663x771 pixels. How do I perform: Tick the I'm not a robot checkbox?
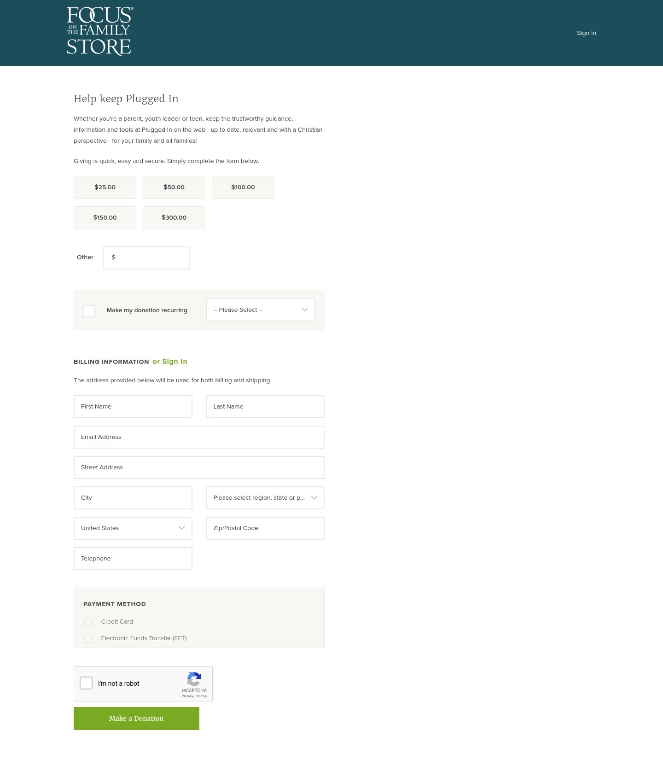click(86, 683)
